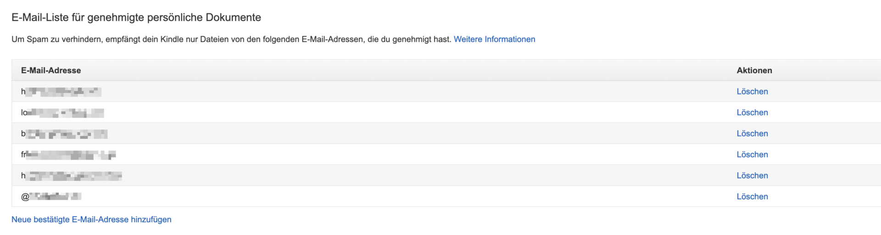Select the entry beginning with '@'

click(51, 197)
